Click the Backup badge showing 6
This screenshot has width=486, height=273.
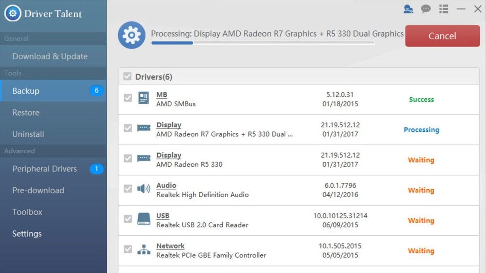coord(96,91)
